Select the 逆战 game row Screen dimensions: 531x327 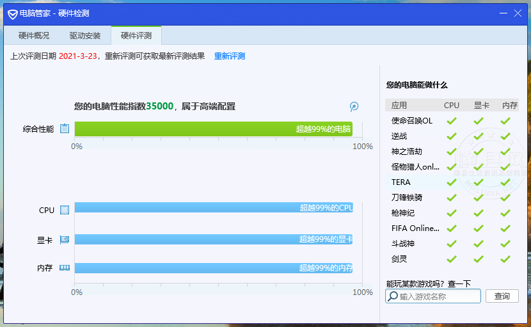click(452, 136)
